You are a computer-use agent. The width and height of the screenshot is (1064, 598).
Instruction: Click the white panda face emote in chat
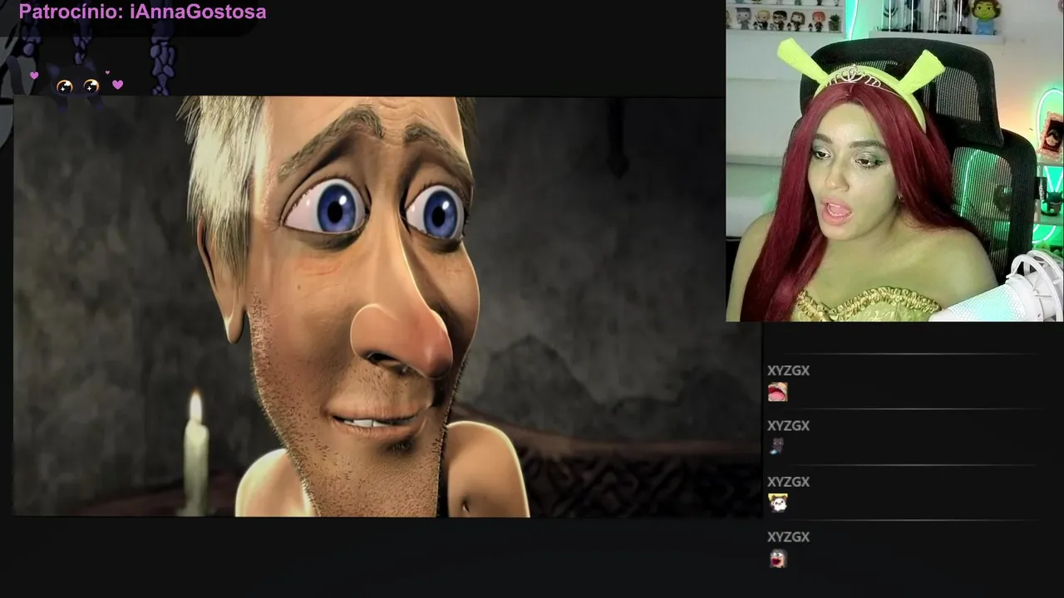777,502
